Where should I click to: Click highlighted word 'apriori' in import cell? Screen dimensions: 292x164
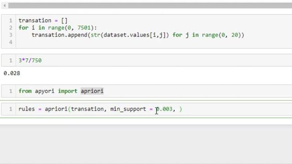92,91
